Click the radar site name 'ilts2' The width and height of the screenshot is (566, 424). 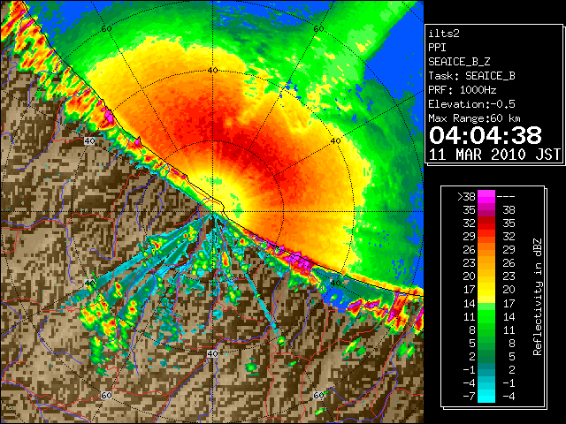(444, 34)
